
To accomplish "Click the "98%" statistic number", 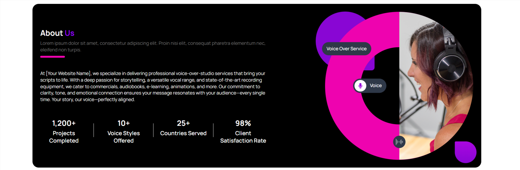I will click(x=243, y=123).
